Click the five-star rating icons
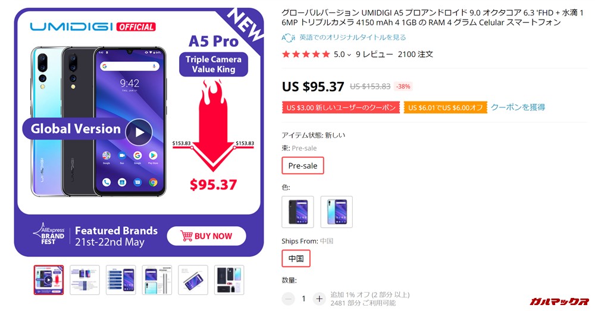 click(x=306, y=55)
